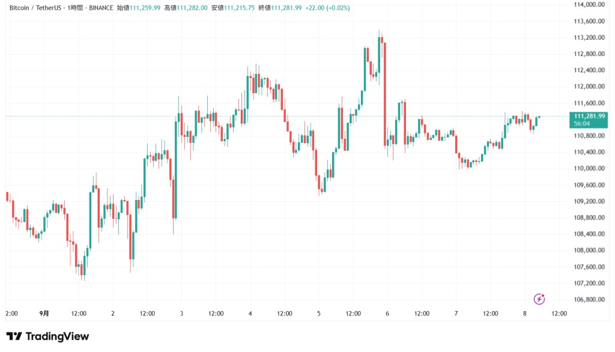Click the purple lightning bolt icon
Image resolution: width=615 pixels, height=352 pixels.
pos(539,299)
